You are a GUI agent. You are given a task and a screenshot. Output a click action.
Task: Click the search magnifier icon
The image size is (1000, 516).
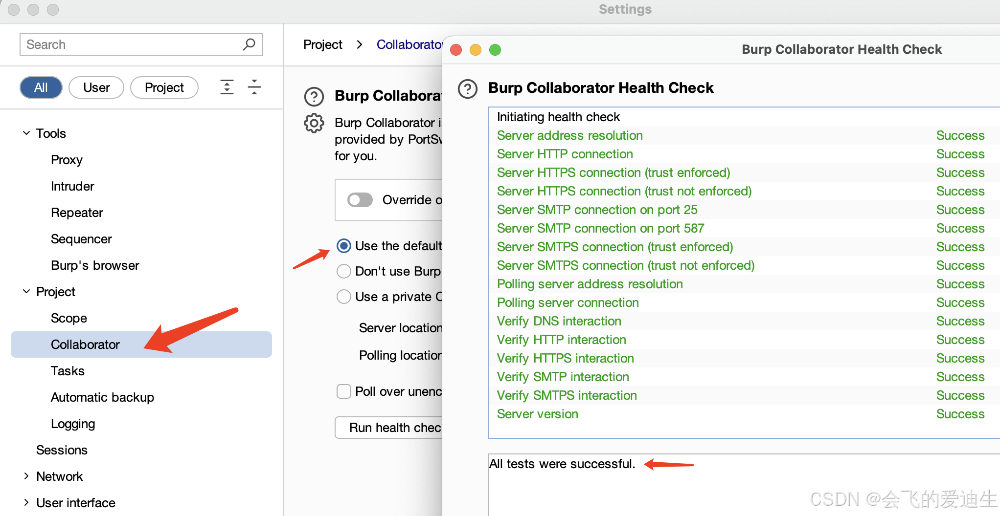coord(249,44)
